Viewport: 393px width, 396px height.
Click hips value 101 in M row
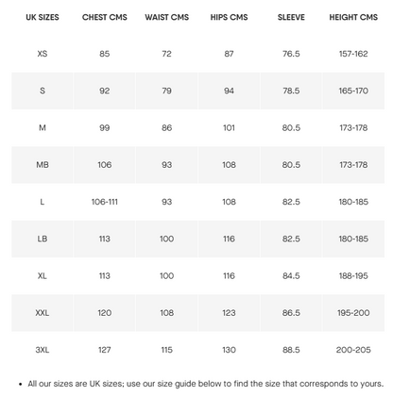[x=229, y=127]
